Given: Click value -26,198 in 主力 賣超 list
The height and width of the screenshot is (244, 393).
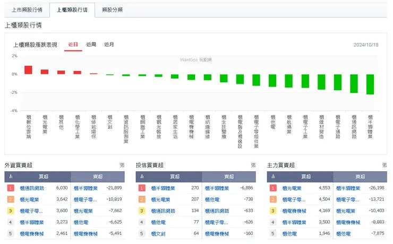Looking at the screenshot, I should click(377, 188).
